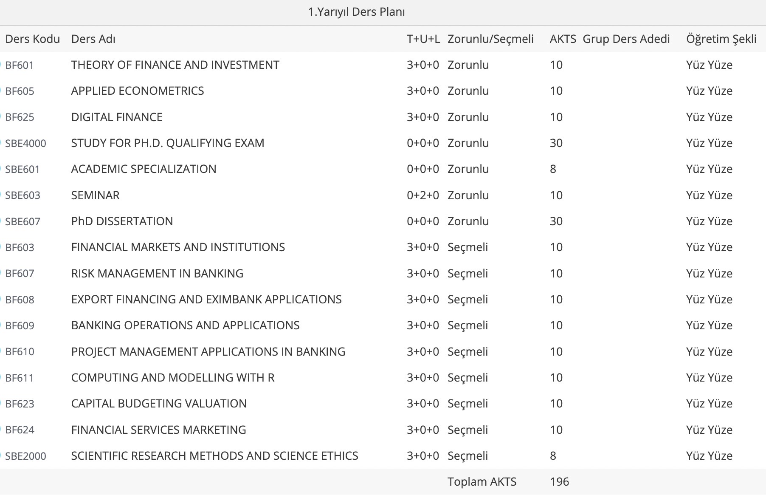Open the BF611 course link
The height and width of the screenshot is (498, 766).
(x=20, y=378)
